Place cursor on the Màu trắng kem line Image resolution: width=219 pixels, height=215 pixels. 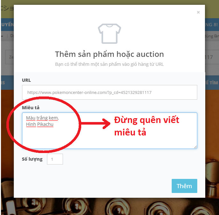[x=43, y=118]
